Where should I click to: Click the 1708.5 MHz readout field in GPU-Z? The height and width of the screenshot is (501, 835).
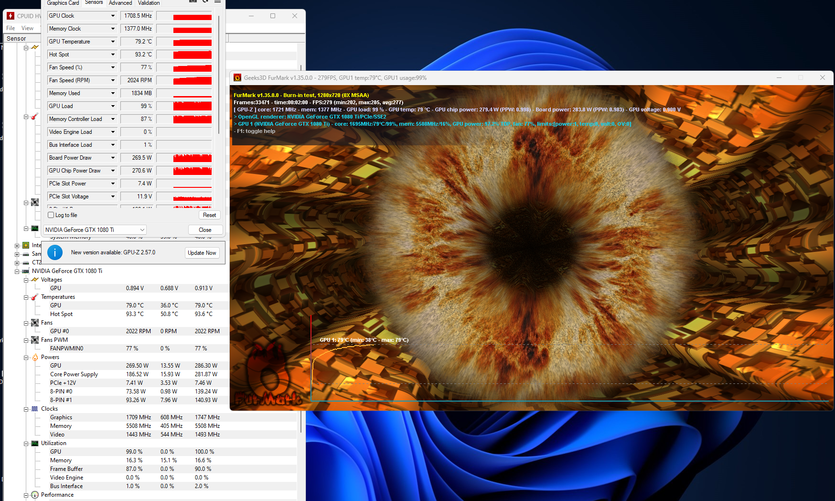[x=137, y=16]
